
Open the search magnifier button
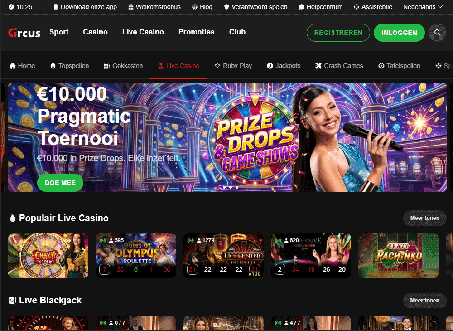[438, 33]
